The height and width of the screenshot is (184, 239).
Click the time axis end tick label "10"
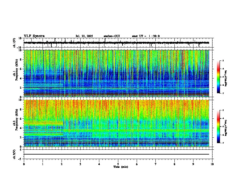[212, 164]
